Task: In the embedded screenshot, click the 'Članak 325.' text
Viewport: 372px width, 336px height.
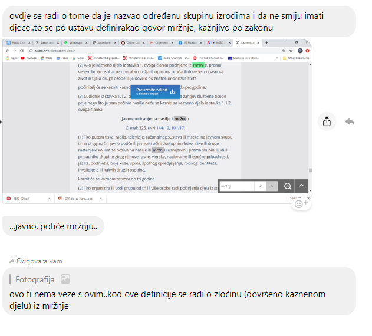Action: point(136,128)
